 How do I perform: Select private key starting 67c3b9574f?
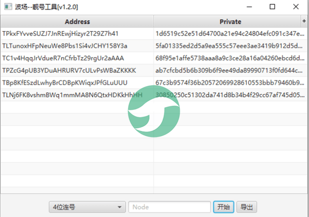click(230, 83)
